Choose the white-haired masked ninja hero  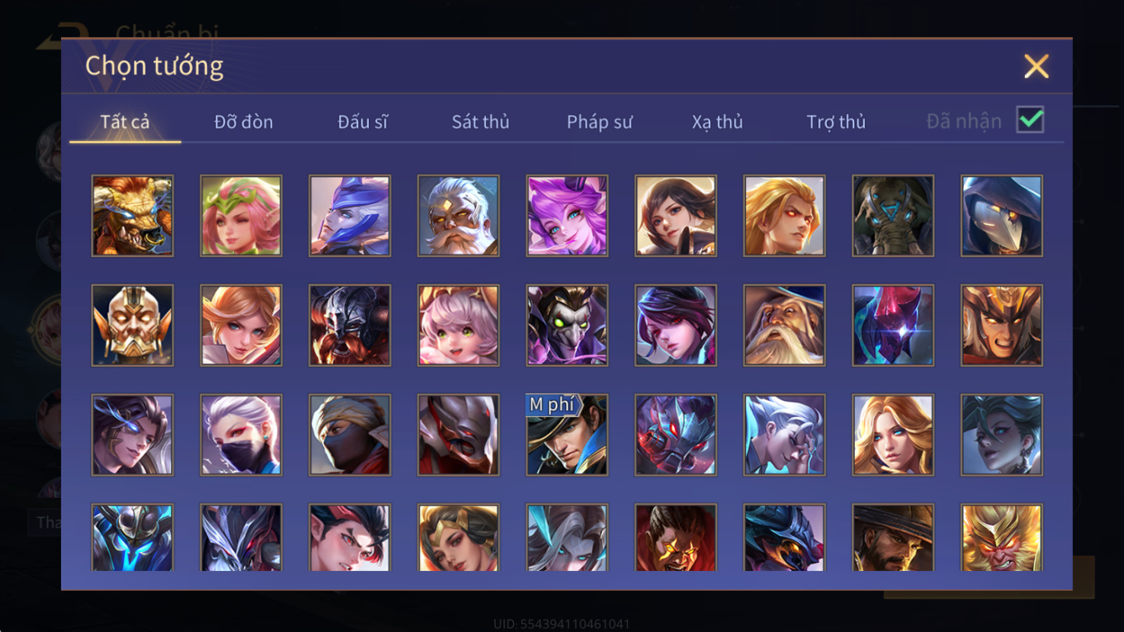click(241, 435)
